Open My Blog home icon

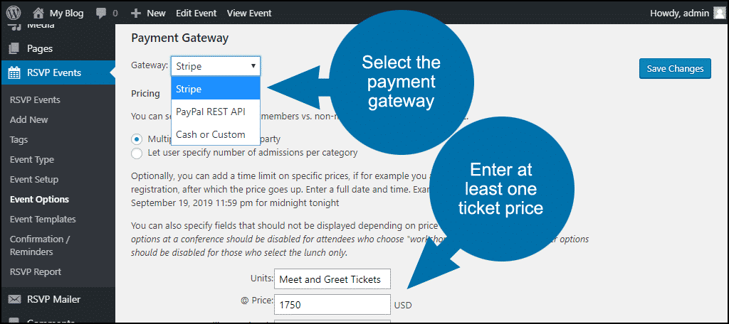click(39, 13)
